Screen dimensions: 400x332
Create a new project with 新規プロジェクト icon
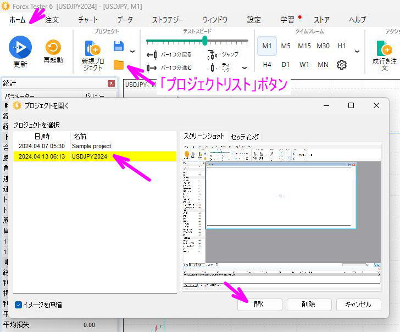[x=92, y=48]
